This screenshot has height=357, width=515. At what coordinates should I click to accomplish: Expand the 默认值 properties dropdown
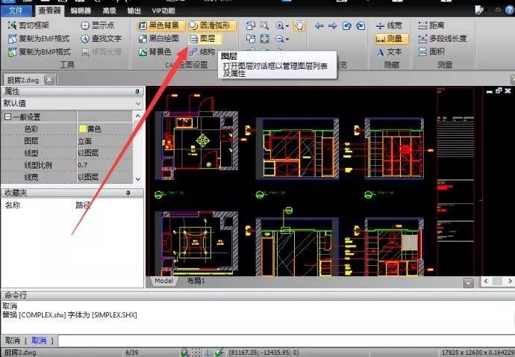tap(138, 103)
